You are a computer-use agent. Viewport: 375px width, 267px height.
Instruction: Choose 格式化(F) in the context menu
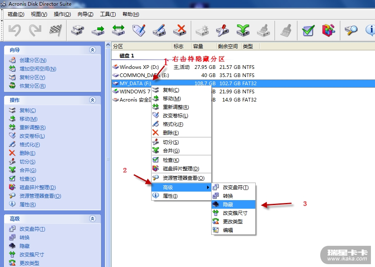[181, 124]
